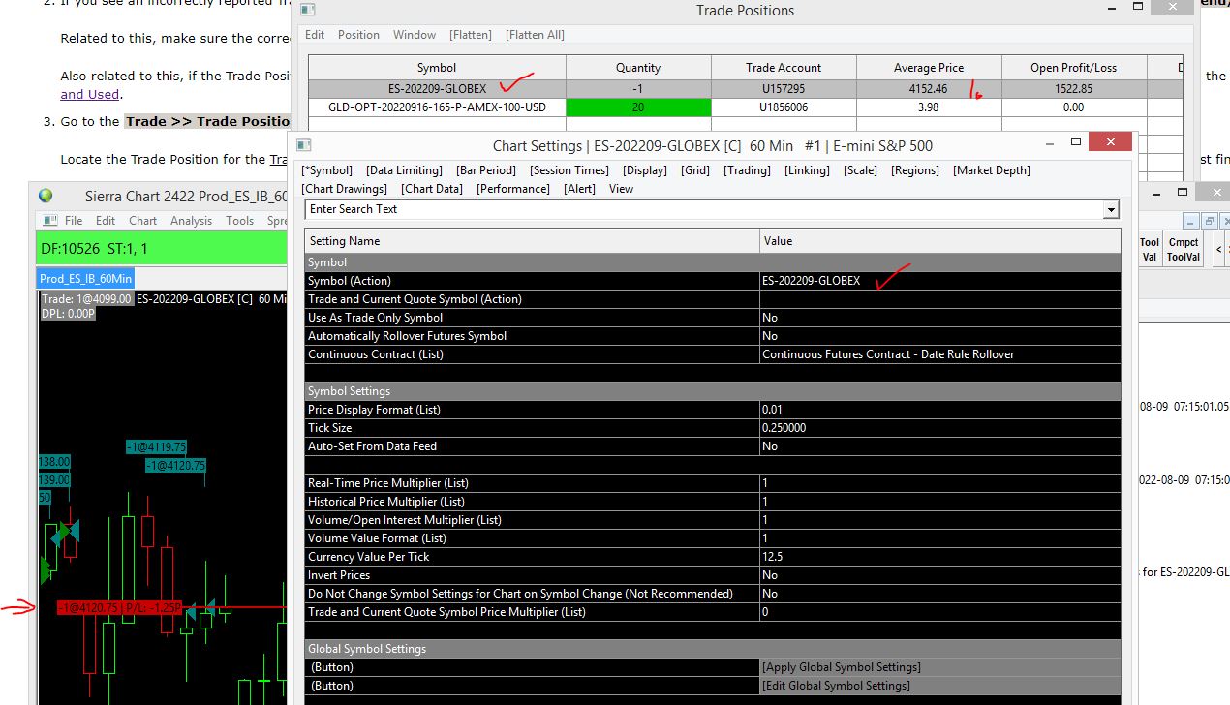The width and height of the screenshot is (1230, 705).
Task: Click the Cmpct ToolVal toolbar button
Action: coord(1184,250)
